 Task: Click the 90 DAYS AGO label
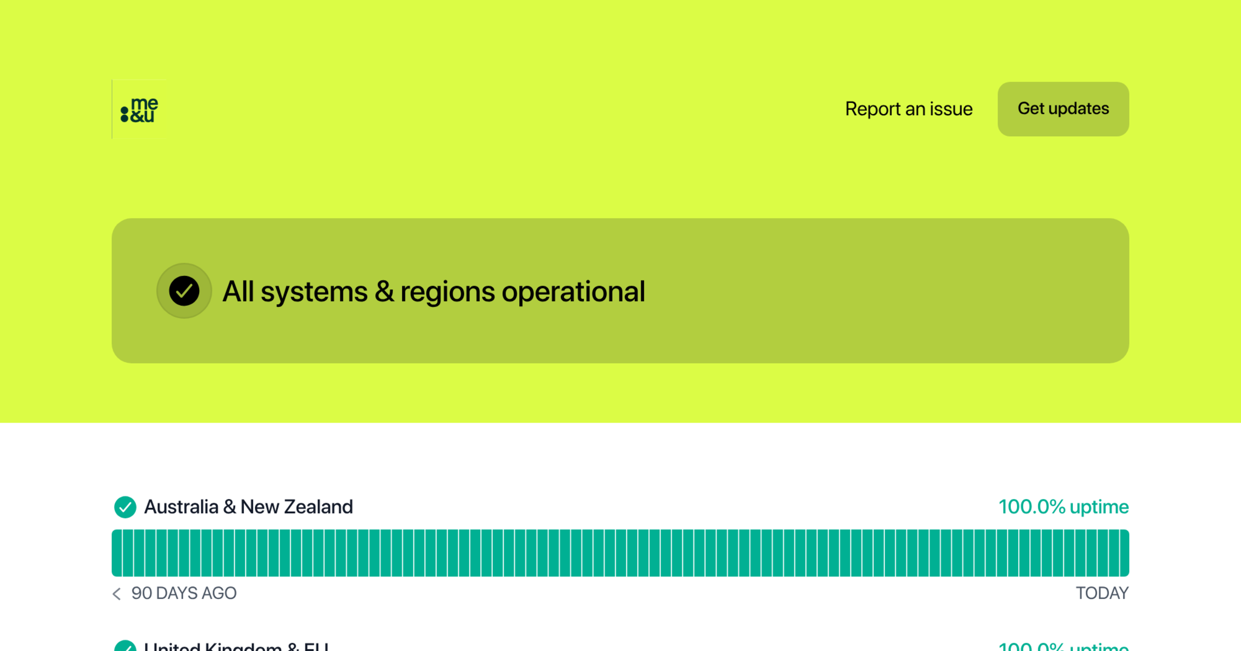click(184, 593)
